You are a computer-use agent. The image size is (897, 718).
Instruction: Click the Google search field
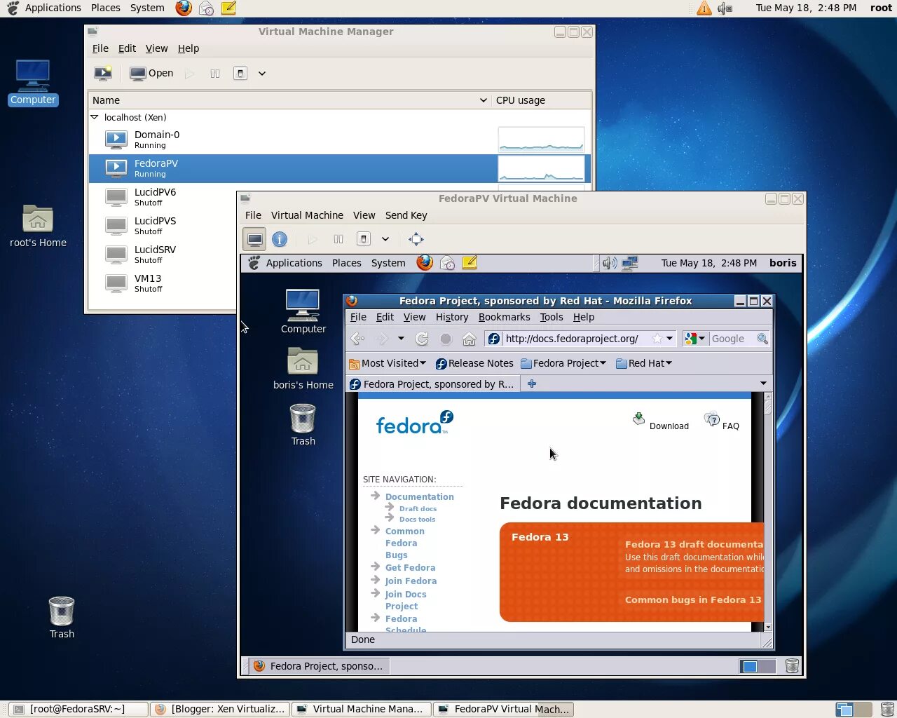[732, 339]
